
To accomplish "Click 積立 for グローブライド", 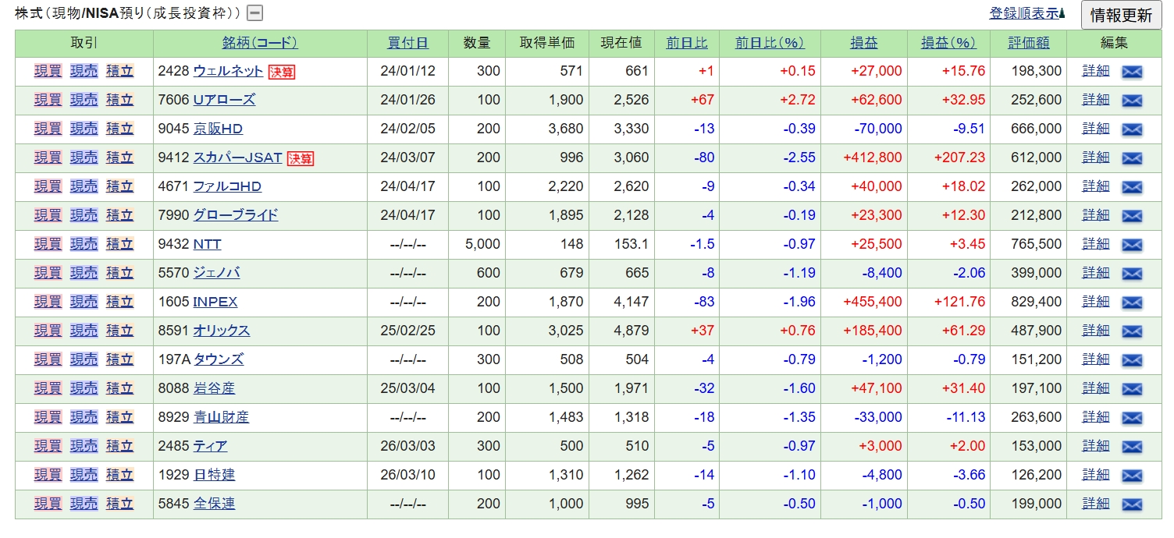I will tap(119, 215).
